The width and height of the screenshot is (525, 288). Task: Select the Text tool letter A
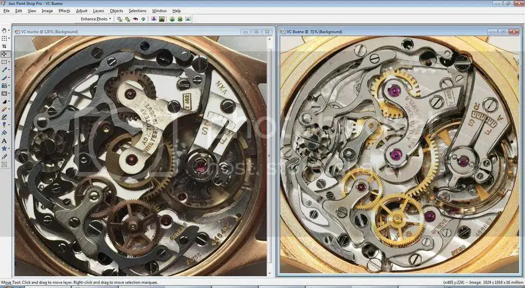(4, 141)
